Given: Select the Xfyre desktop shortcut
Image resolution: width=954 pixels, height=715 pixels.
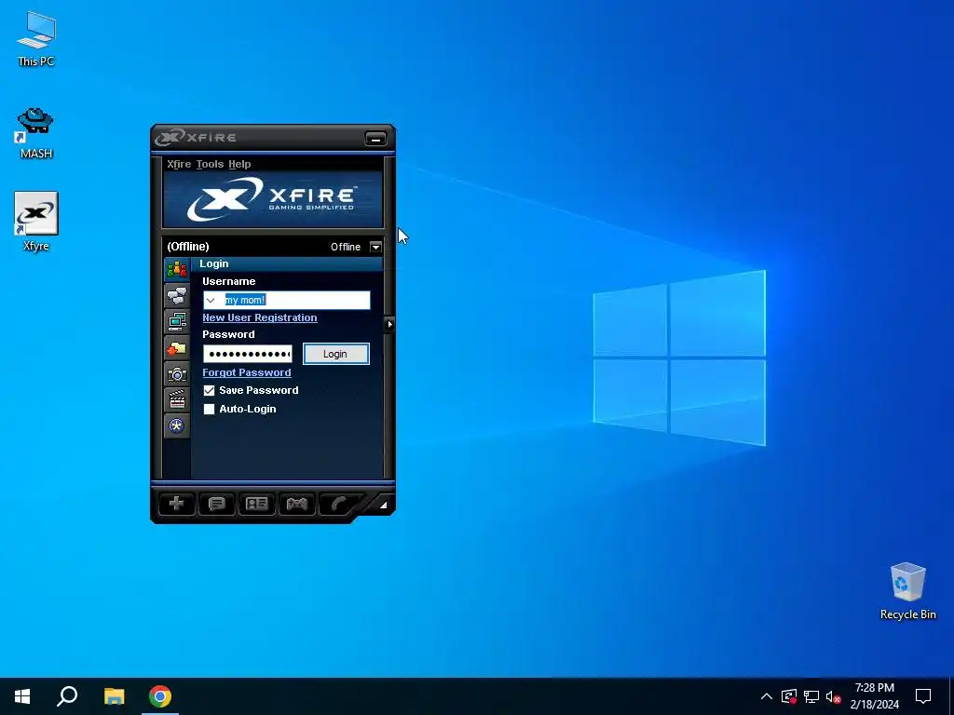Looking at the screenshot, I should (x=36, y=222).
